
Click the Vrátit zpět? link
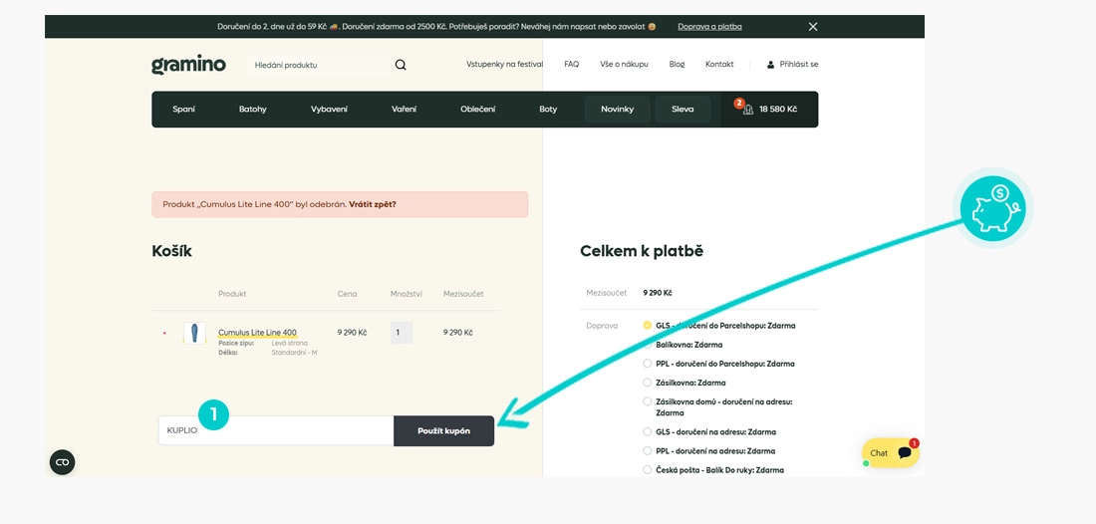pos(373,204)
